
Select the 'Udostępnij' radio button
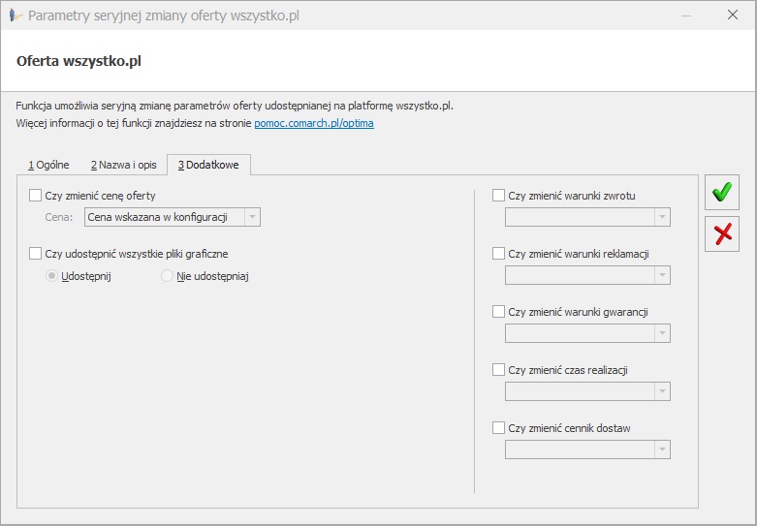[51, 276]
